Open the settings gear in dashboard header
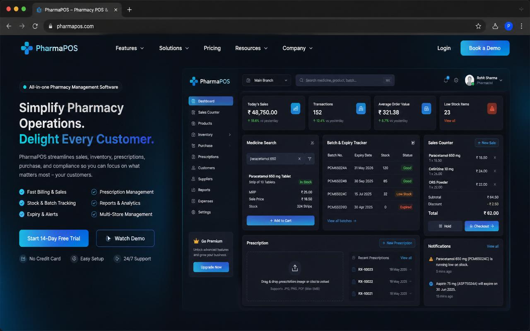This screenshot has height=331, width=530. point(456,80)
